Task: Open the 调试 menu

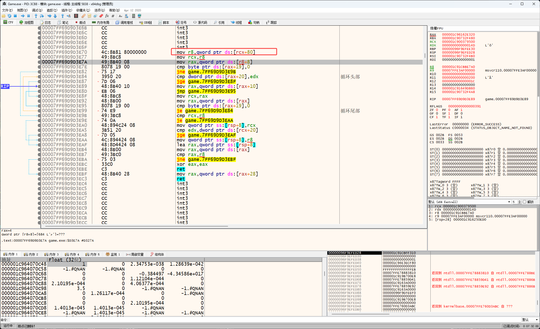Action: click(37, 10)
